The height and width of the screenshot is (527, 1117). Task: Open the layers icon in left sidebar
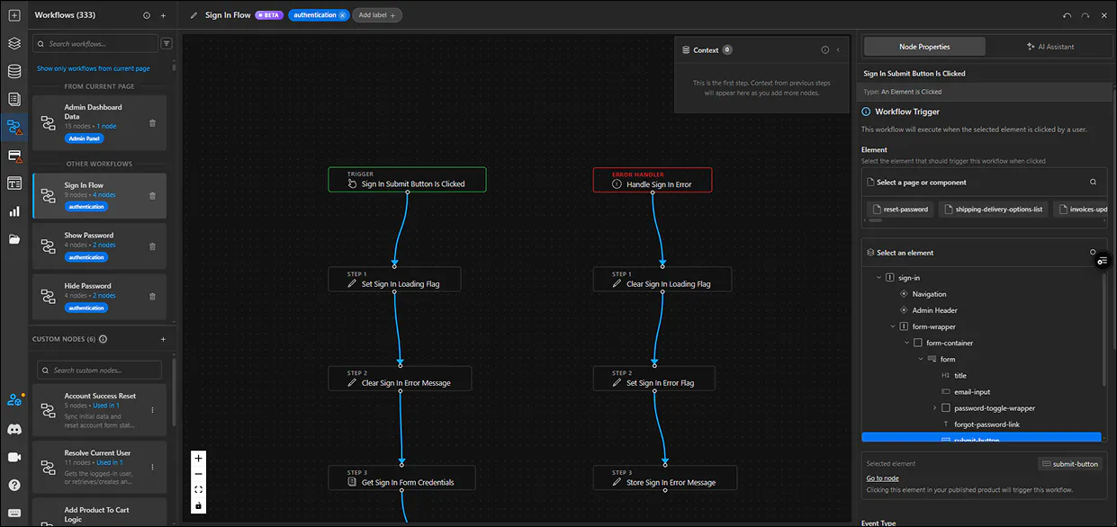pos(14,43)
